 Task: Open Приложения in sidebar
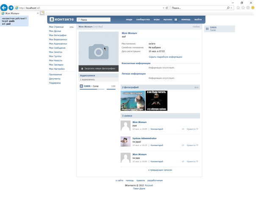pyautogui.click(x=56, y=75)
